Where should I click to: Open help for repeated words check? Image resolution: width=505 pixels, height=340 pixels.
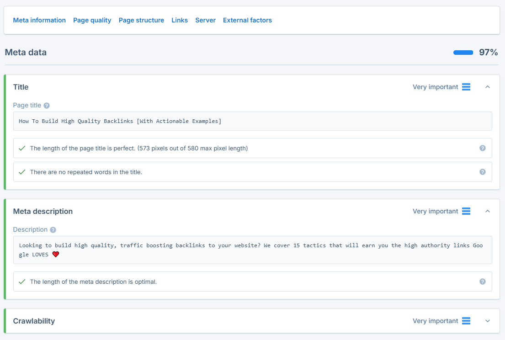pos(482,172)
